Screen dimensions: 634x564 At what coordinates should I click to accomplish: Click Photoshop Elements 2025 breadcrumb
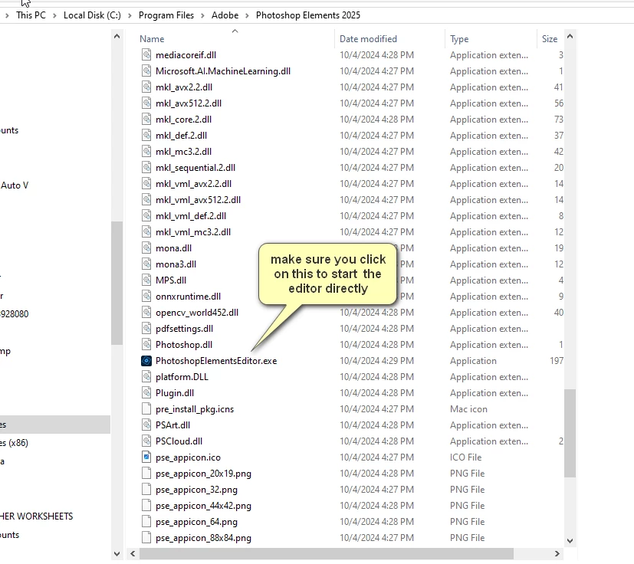point(307,15)
